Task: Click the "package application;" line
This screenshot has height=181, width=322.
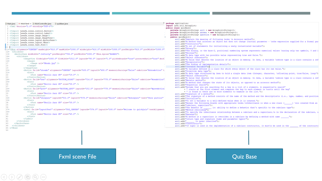Action: pos(177,23)
